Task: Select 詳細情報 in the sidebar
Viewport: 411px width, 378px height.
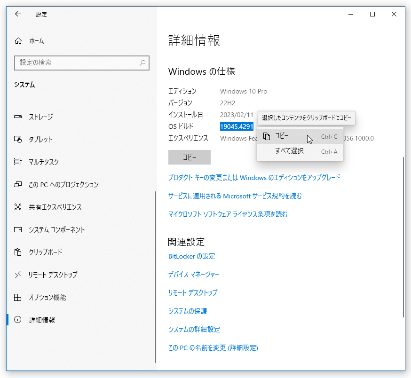Action: 81,320
